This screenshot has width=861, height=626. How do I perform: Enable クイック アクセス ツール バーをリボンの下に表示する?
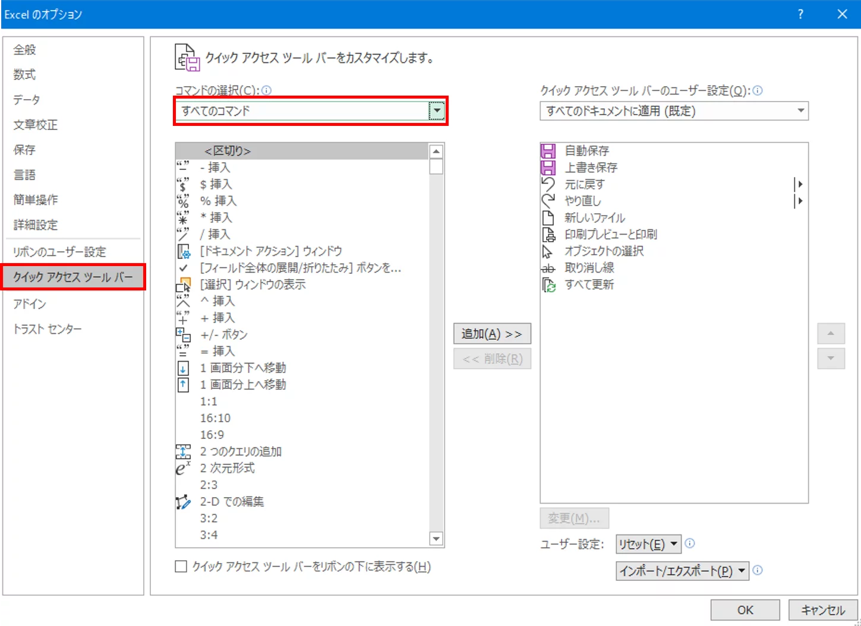[181, 567]
